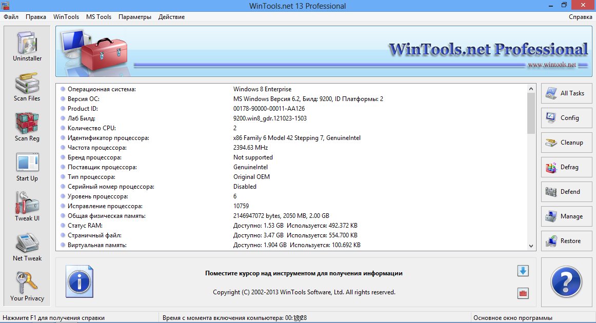
Task: Click the large blue help question mark
Action: (x=566, y=281)
